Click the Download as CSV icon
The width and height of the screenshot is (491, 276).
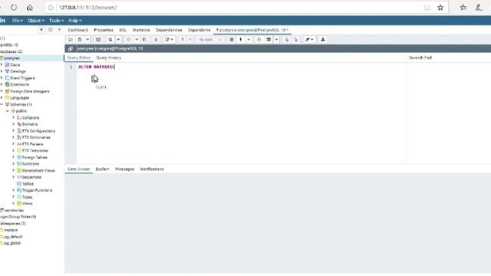coord(323,40)
